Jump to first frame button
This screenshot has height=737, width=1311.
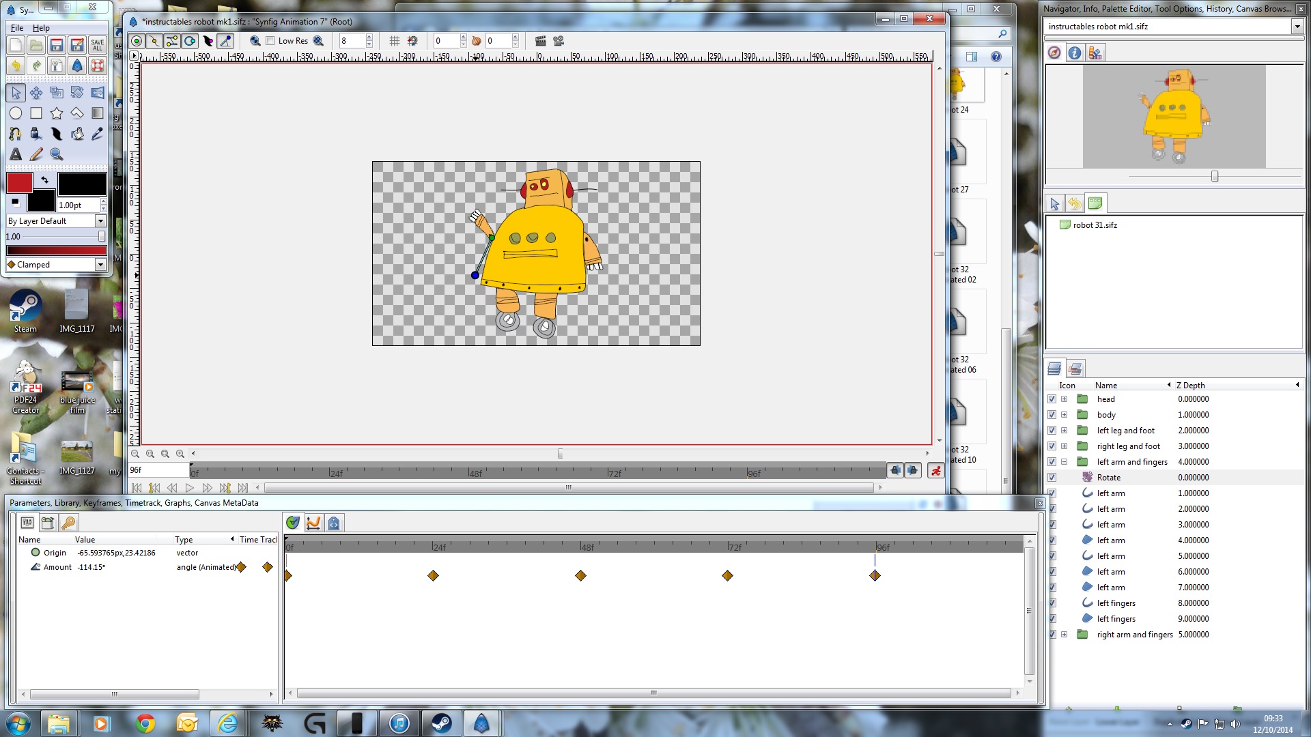pyautogui.click(x=137, y=488)
